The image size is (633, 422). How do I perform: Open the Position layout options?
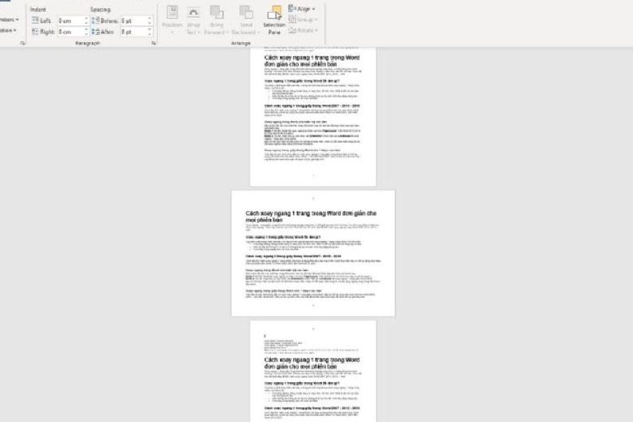click(172, 19)
